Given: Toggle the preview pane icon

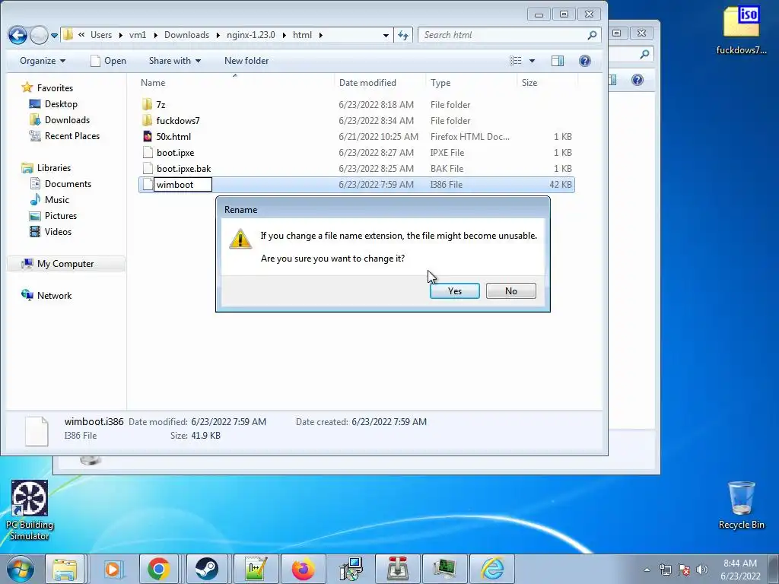Looking at the screenshot, I should pyautogui.click(x=558, y=61).
